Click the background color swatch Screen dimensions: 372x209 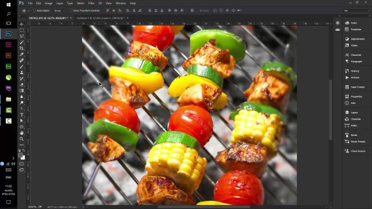click(23, 158)
